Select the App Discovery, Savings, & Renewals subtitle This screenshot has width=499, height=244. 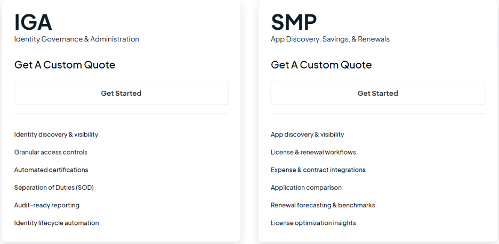330,39
